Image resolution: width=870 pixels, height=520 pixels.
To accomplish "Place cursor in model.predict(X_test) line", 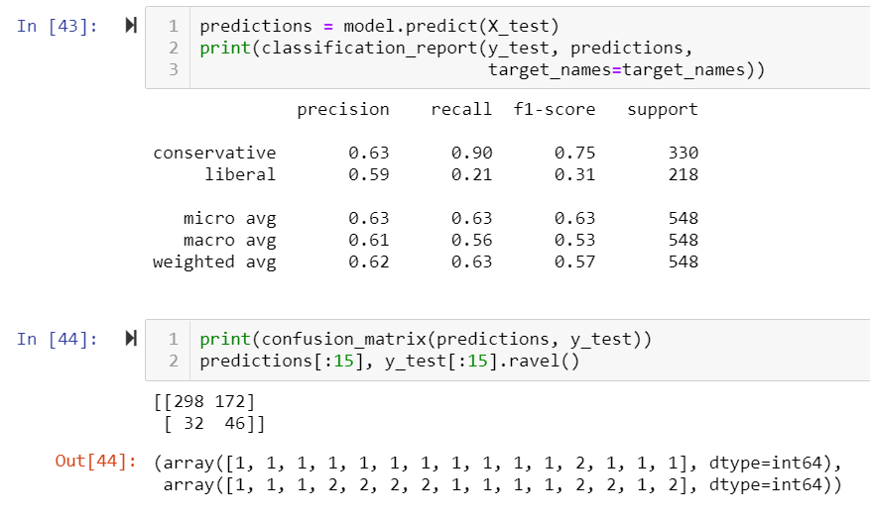I will [x=379, y=26].
